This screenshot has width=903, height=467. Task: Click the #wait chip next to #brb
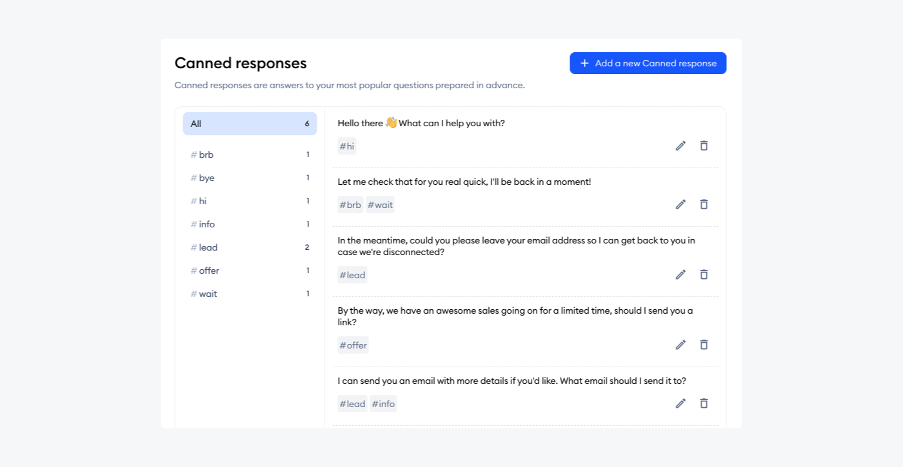coord(380,204)
